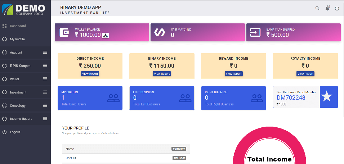Viewport: 344px width, 164px height.
Task: Click the Income Report circle icon
Action: 4,119
